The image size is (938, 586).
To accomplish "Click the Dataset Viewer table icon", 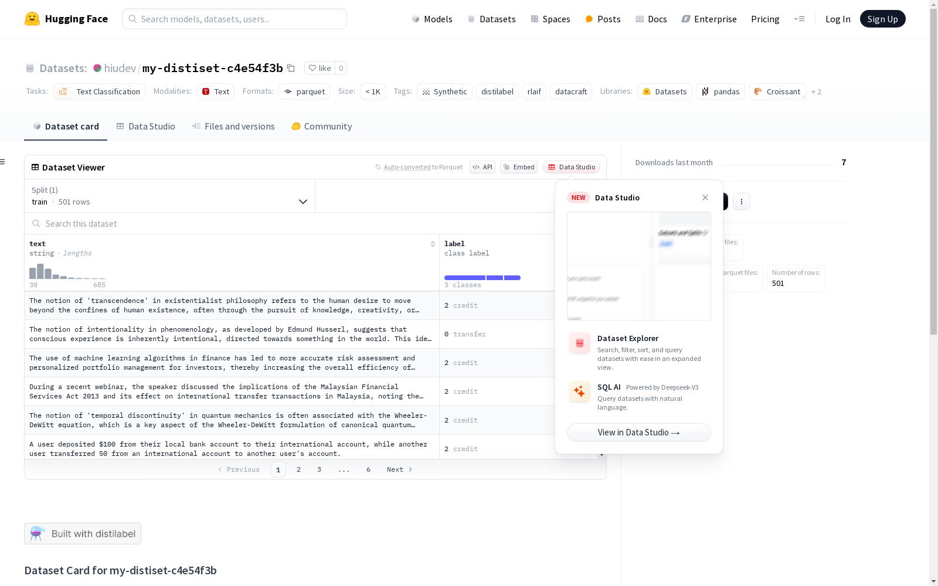I will (x=35, y=167).
